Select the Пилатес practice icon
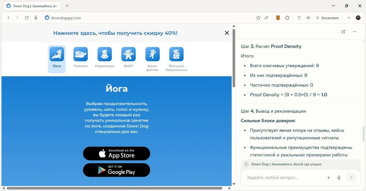This screenshot has width=366, height=191. click(81, 54)
